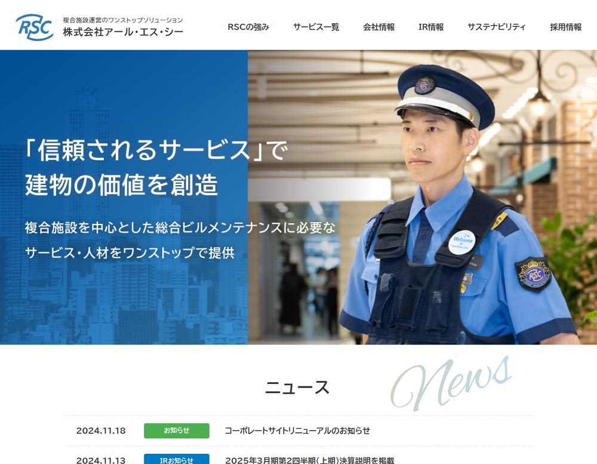Click the RSC badge on guard's sleeve

(533, 274)
